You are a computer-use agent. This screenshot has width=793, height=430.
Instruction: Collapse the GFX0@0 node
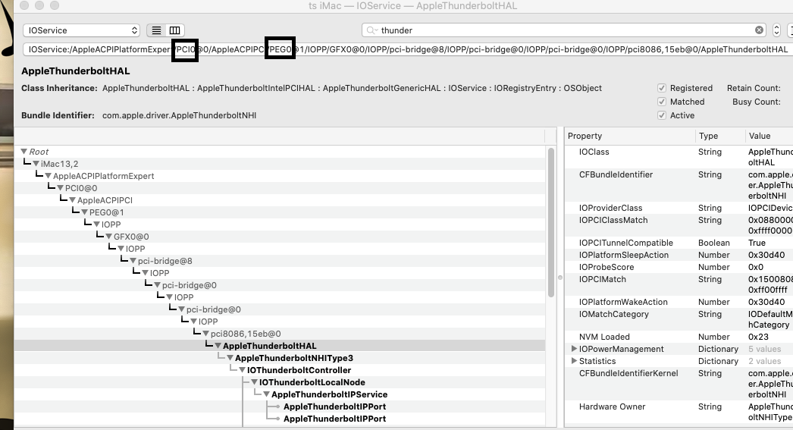(108, 237)
